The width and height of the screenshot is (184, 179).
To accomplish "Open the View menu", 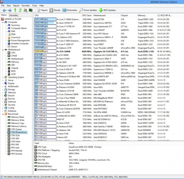I will pos(9,6).
